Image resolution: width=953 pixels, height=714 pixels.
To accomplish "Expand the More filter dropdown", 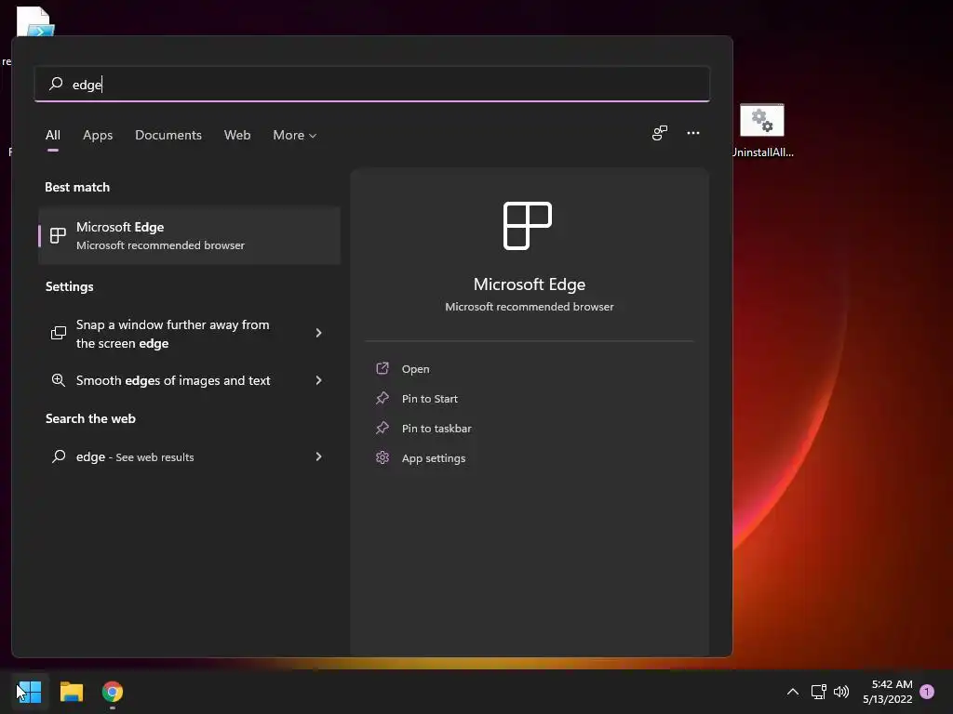I will point(295,135).
